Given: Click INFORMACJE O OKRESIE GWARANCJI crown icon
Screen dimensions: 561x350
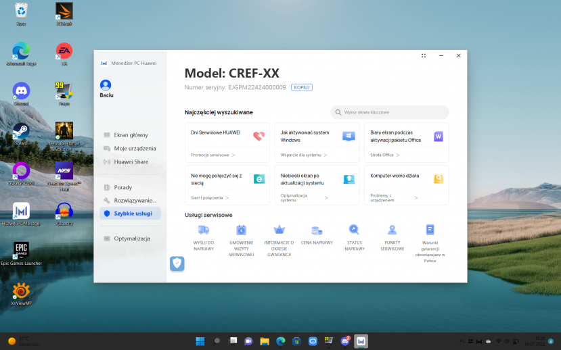Looking at the screenshot, I should (279, 230).
